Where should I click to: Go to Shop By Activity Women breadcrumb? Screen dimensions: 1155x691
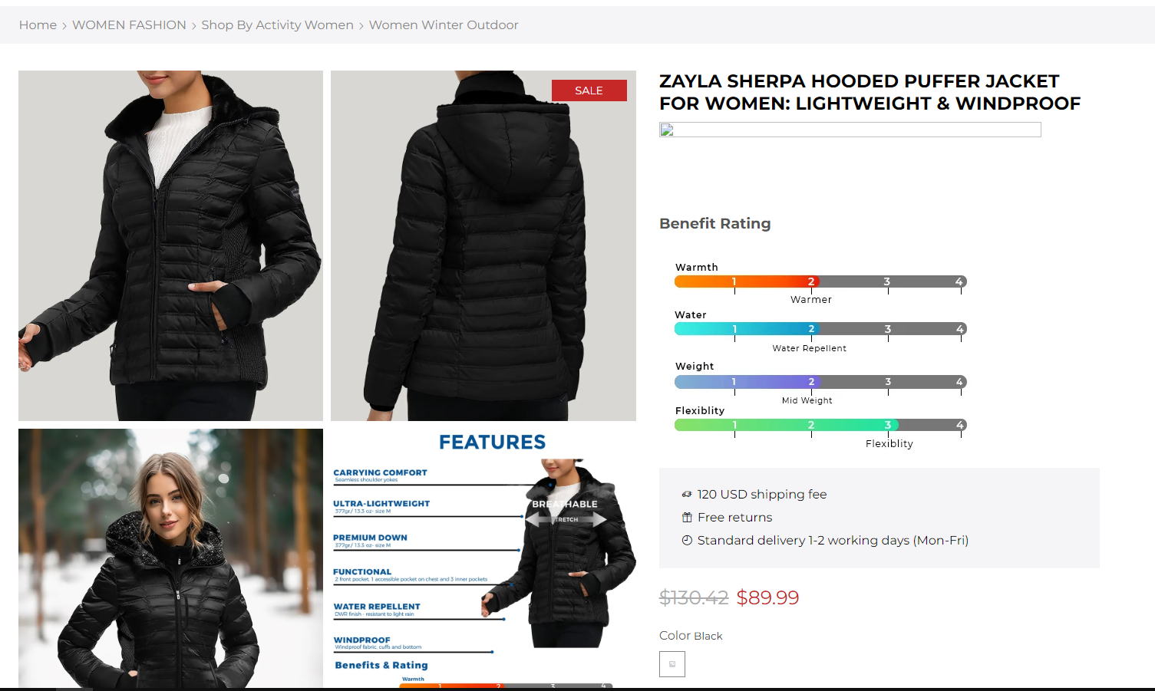point(277,25)
